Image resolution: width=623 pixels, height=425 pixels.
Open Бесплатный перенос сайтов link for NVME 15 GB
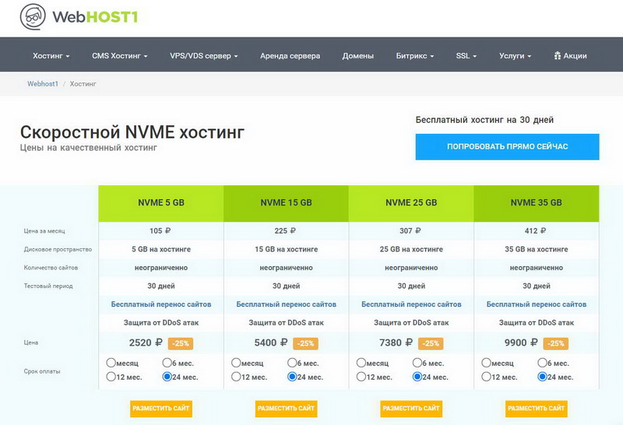tap(287, 304)
